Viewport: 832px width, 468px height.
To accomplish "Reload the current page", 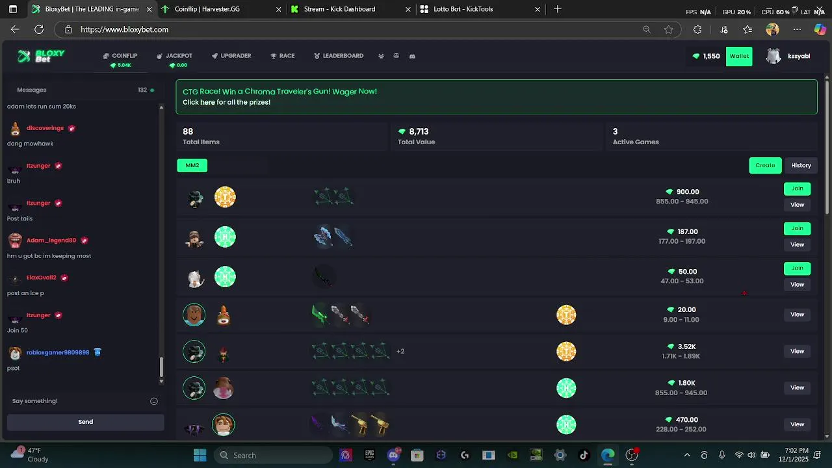I will [x=39, y=29].
